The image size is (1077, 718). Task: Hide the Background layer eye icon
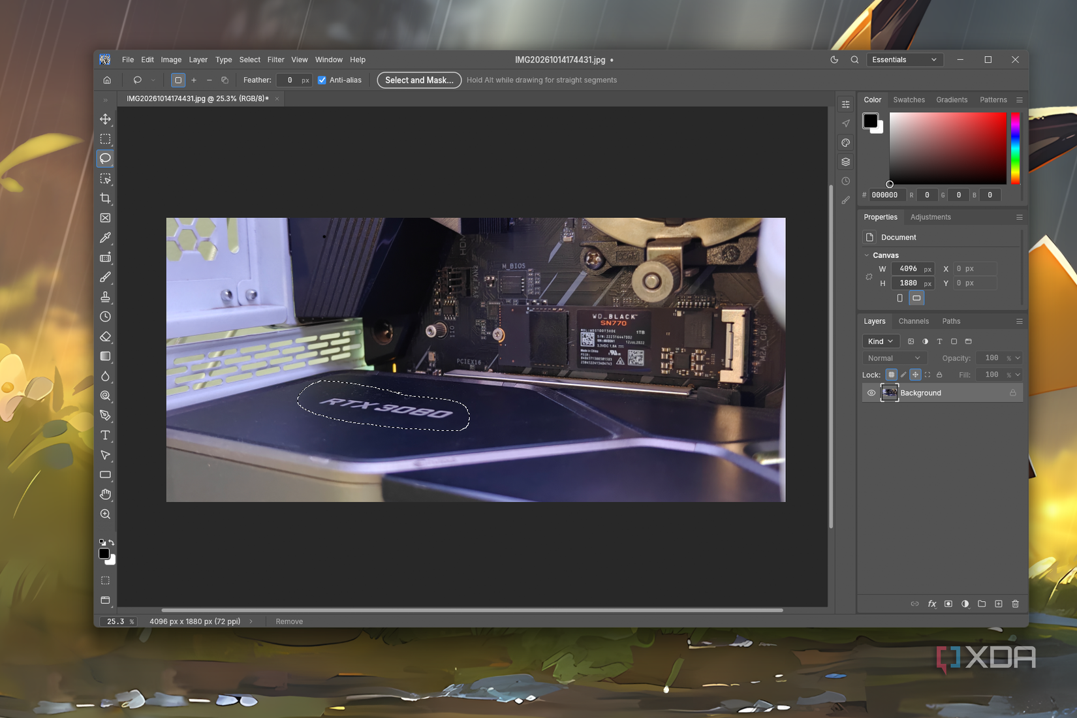pos(871,393)
